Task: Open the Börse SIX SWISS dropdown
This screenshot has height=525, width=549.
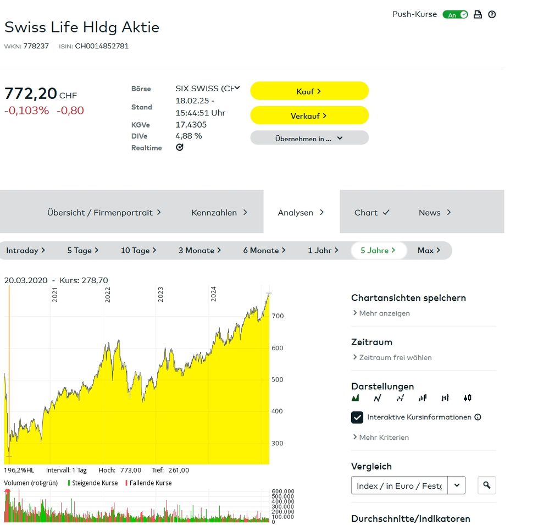Action: coord(237,88)
